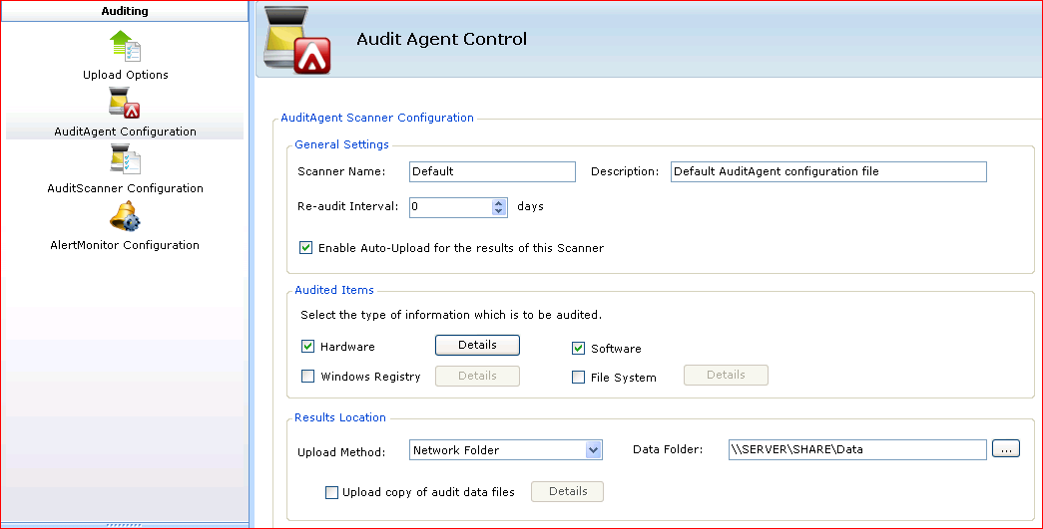Enable the File System checkbox
Viewport: 1043px width, 529px height.
click(579, 377)
